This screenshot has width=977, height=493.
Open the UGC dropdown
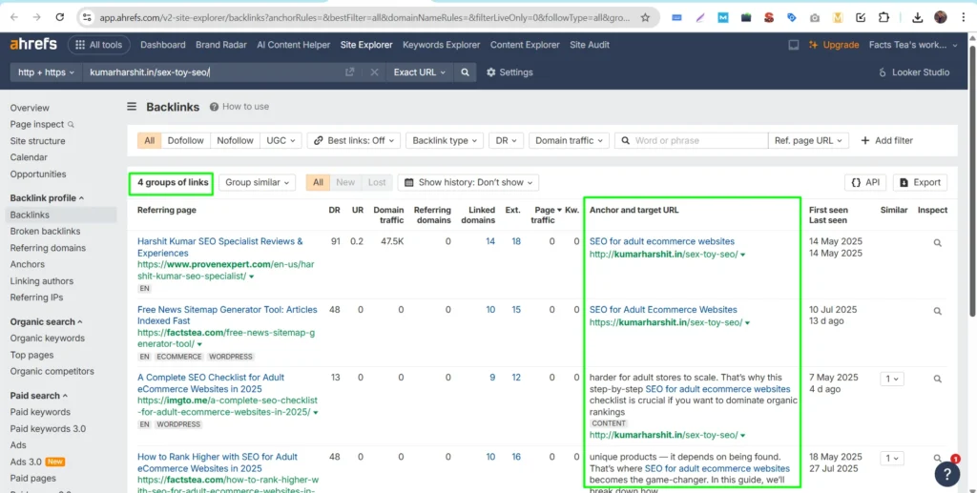(281, 141)
